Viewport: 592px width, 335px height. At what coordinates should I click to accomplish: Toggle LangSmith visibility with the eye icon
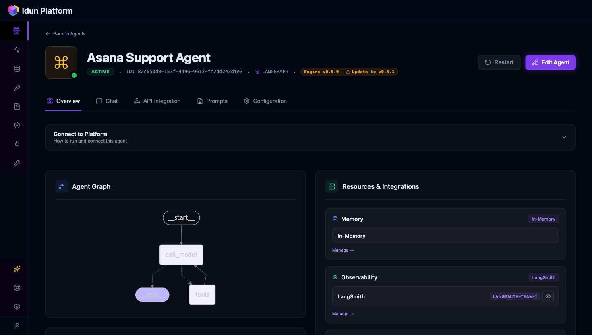pos(548,296)
